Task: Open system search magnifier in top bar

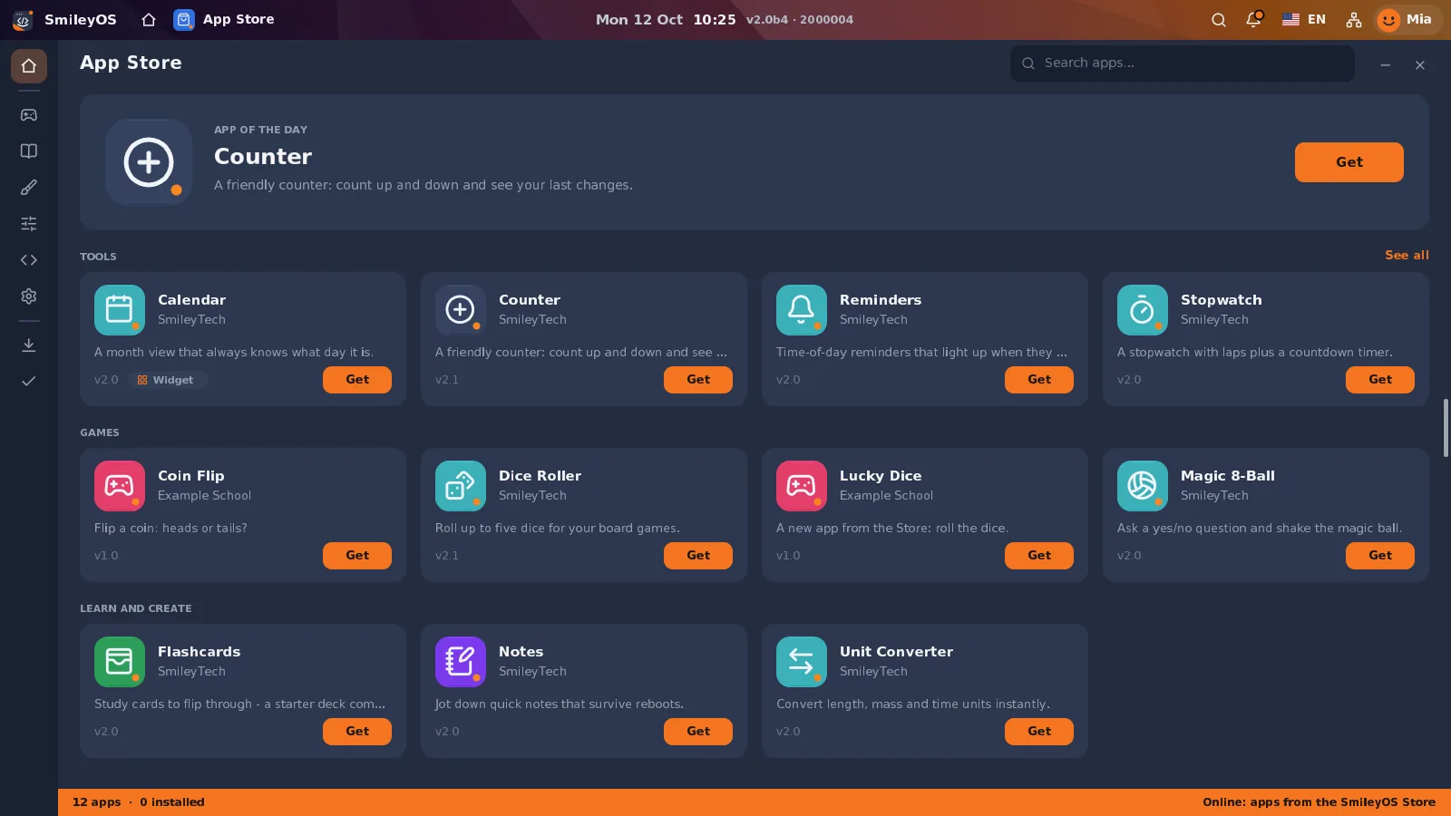Action: pyautogui.click(x=1219, y=20)
